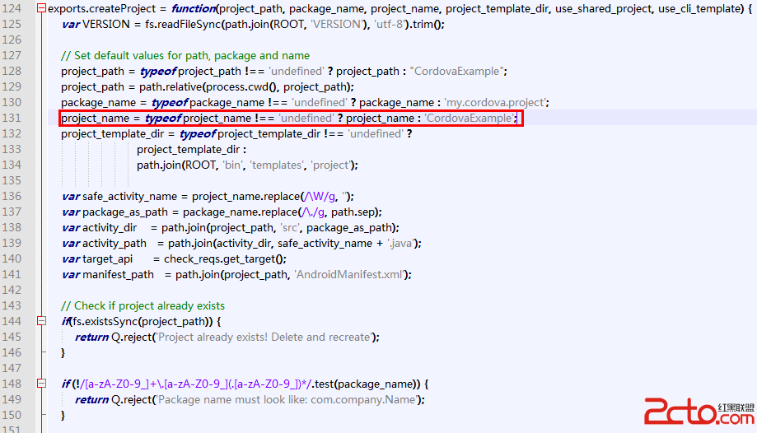Collapse the package name test if-block fold
This screenshot has width=757, height=433.
(41, 384)
